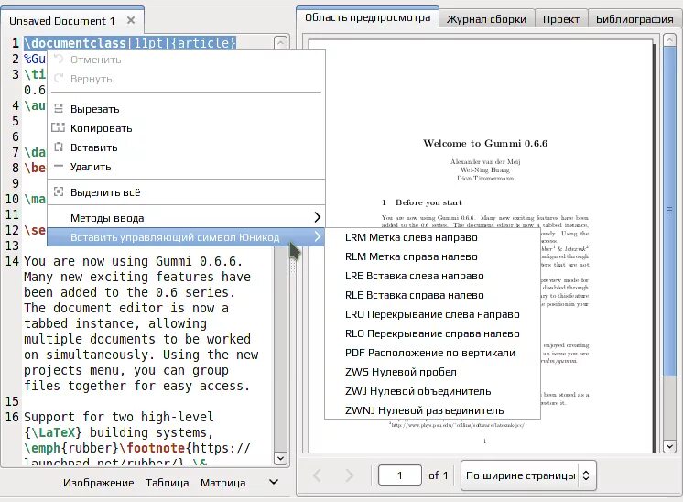
Task: Click the Матрица button
Action: 223,483
